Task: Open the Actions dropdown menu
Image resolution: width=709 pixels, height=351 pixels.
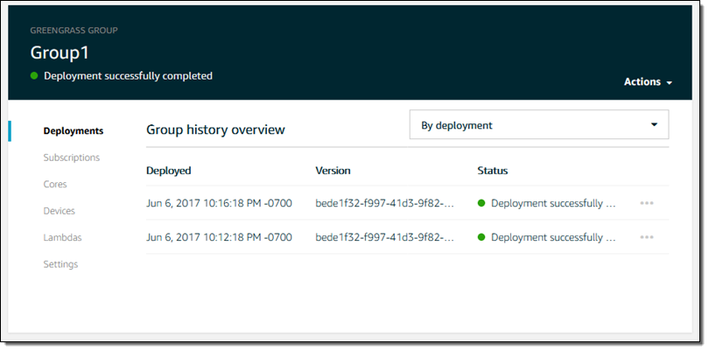Action: 647,81
